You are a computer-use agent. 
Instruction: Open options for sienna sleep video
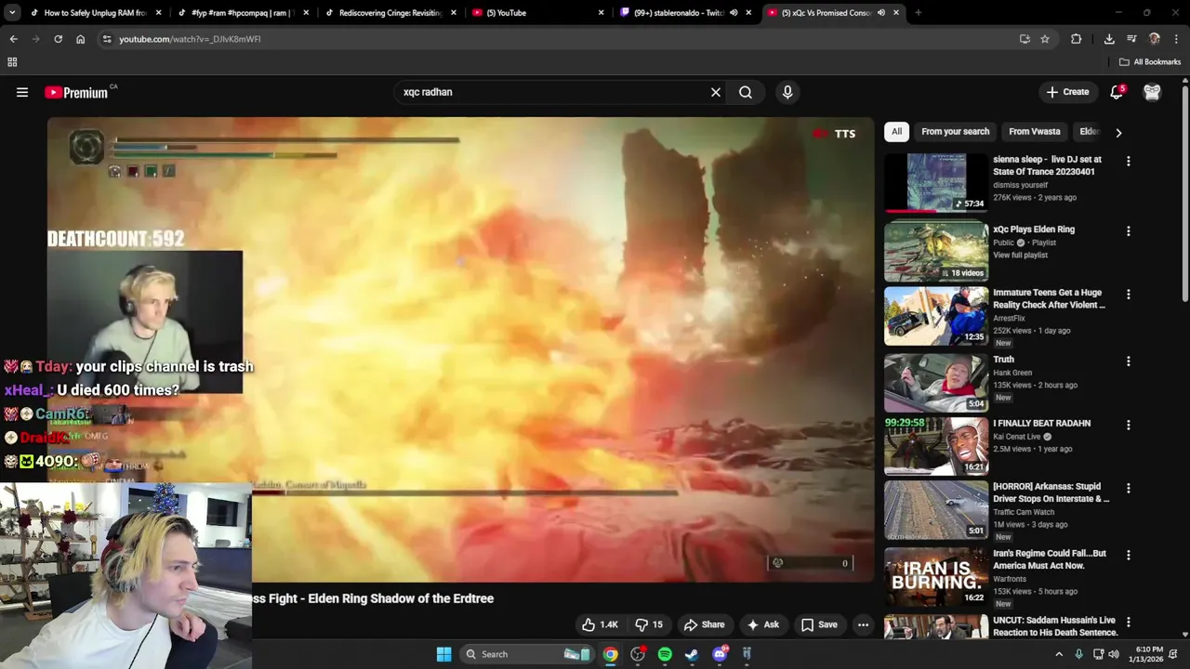(1129, 161)
